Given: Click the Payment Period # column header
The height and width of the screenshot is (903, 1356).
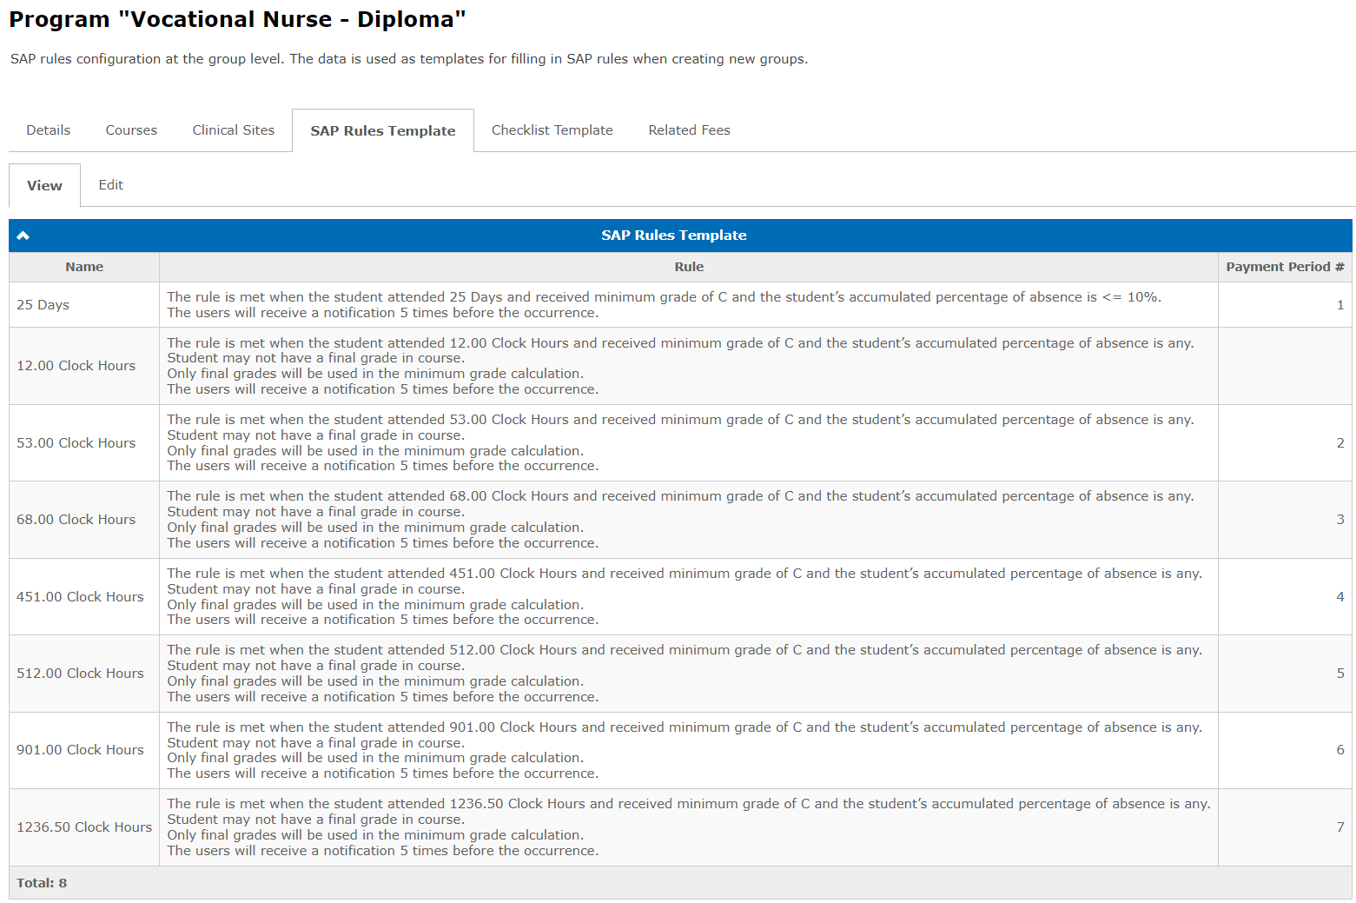Looking at the screenshot, I should tap(1285, 267).
